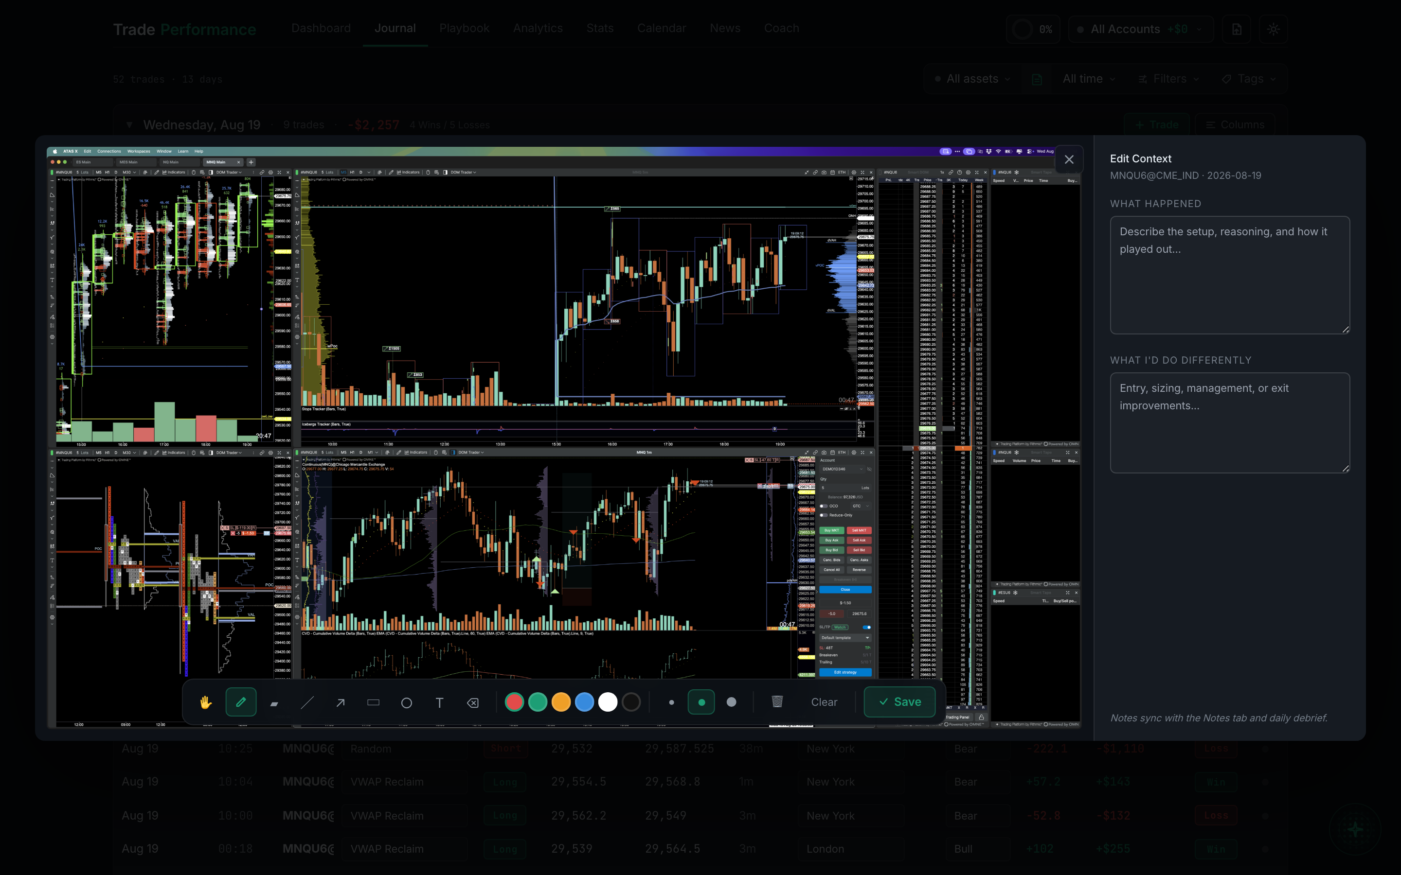Collapse the Wednesday, Aug 19 trade group

130,125
